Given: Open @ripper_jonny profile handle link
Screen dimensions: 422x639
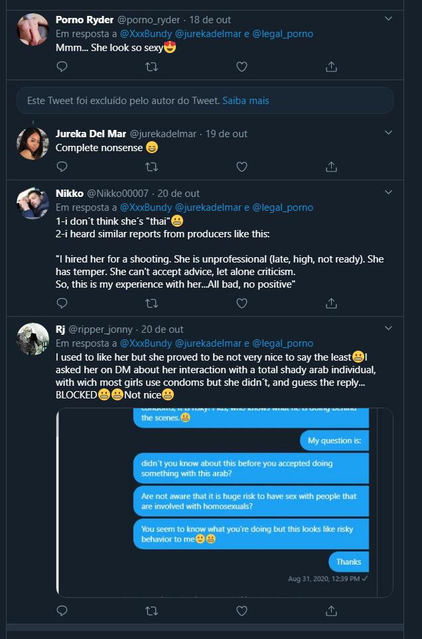Looking at the screenshot, I should pos(103,329).
